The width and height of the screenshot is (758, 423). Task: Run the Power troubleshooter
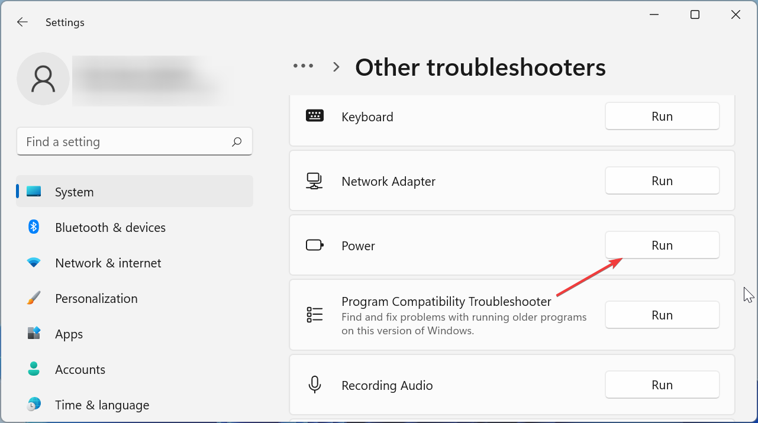tap(662, 245)
